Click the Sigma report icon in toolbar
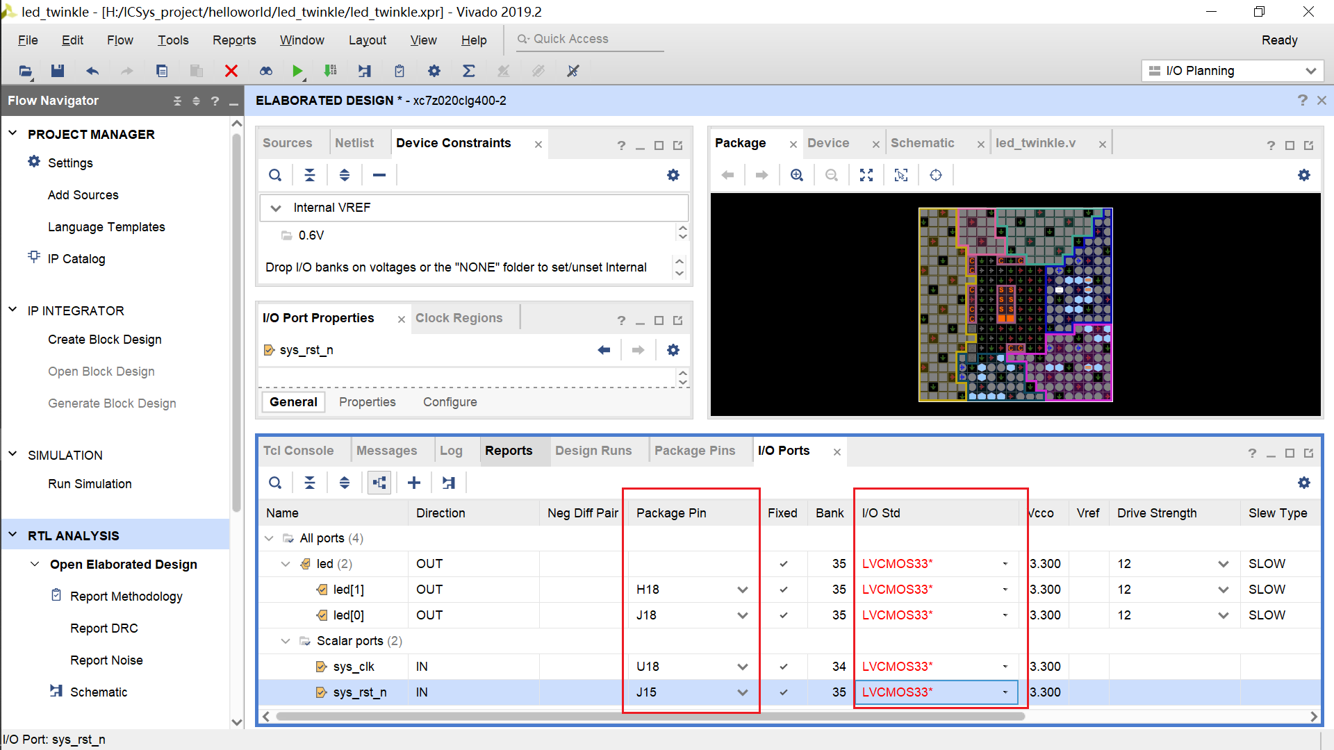The image size is (1334, 750). click(469, 71)
